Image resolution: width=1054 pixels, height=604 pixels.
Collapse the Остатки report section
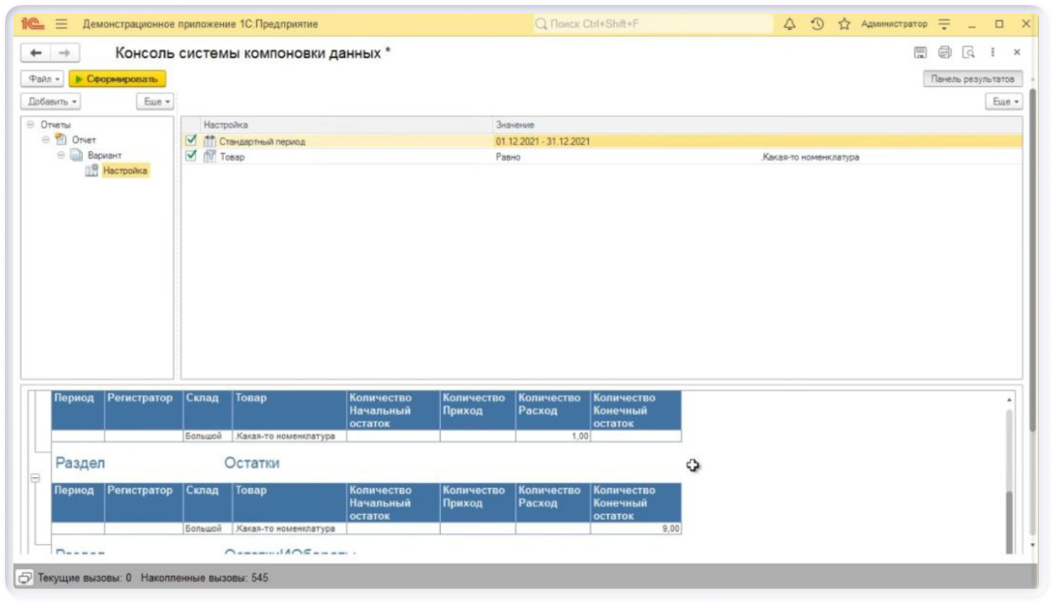[x=35, y=478]
